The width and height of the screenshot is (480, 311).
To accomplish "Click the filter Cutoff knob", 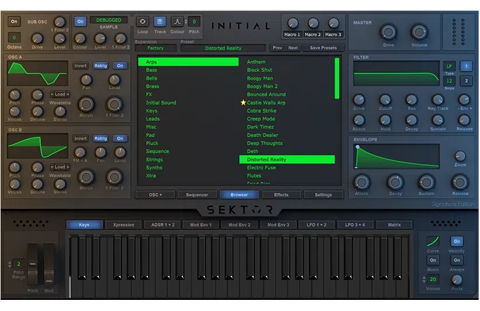I will pos(385,100).
